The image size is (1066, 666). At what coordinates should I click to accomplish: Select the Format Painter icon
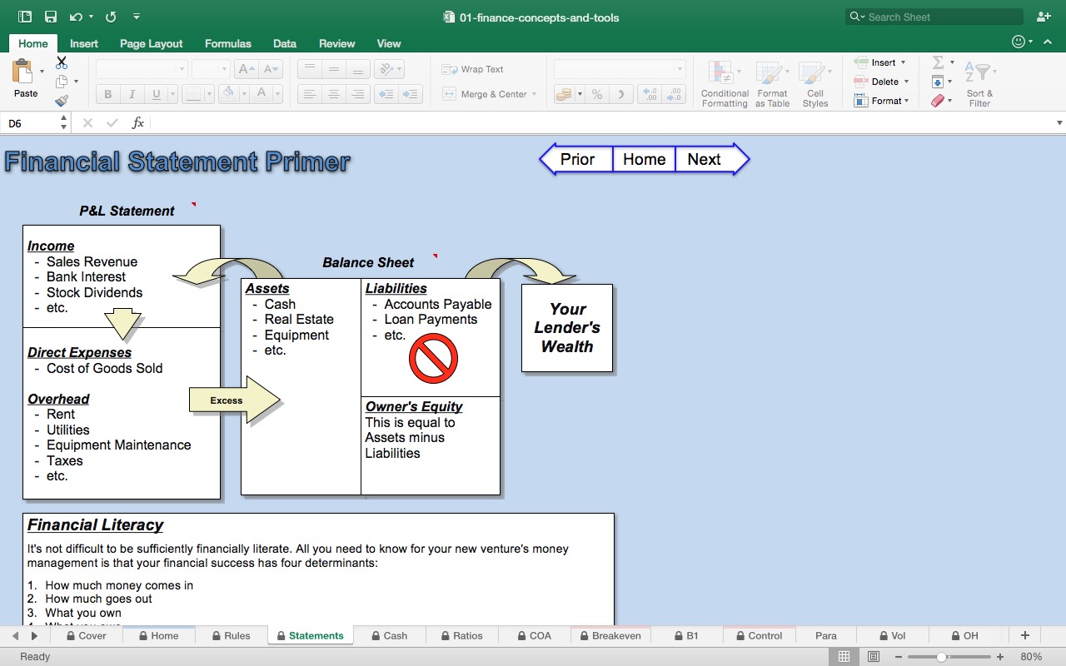[61, 101]
